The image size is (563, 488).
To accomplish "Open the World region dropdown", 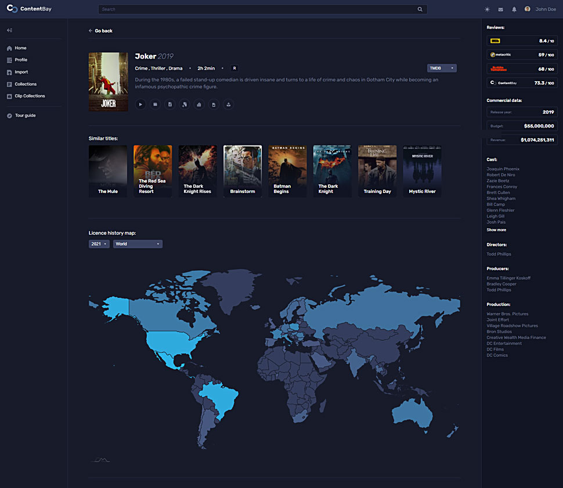I will [138, 244].
